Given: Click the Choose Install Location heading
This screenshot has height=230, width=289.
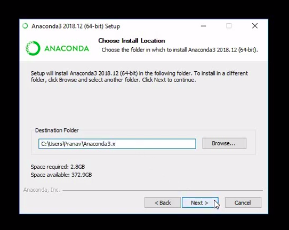Looking at the screenshot, I should 132,41.
